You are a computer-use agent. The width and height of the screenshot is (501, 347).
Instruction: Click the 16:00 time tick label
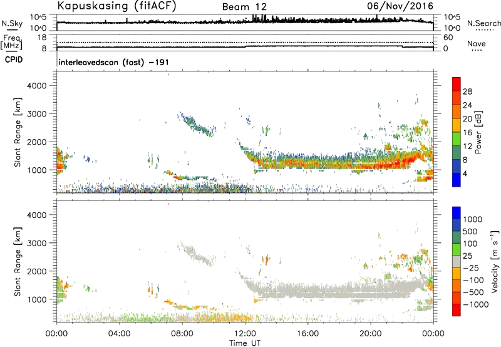click(307, 334)
